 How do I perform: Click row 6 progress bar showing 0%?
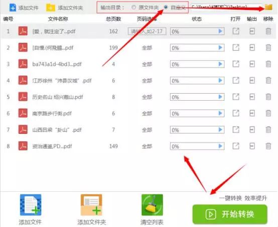click(197, 113)
